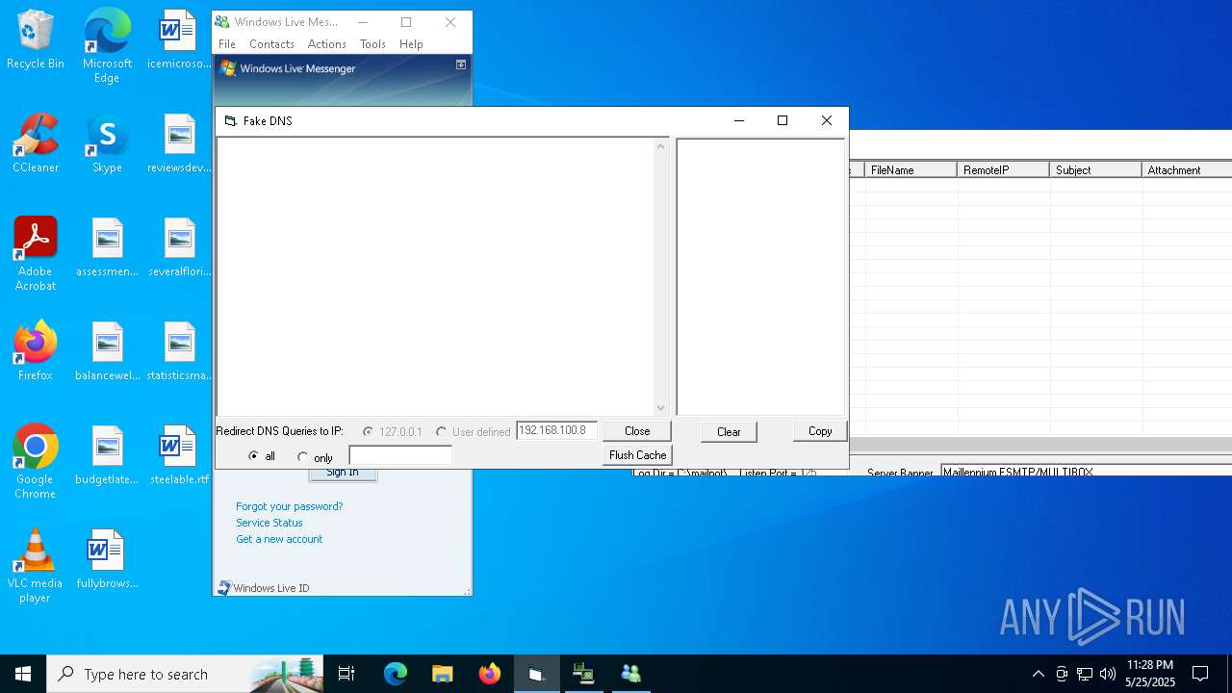Screen dimensions: 1232x693
Task: Click the Close button in Fake DNS
Action: [x=637, y=431]
